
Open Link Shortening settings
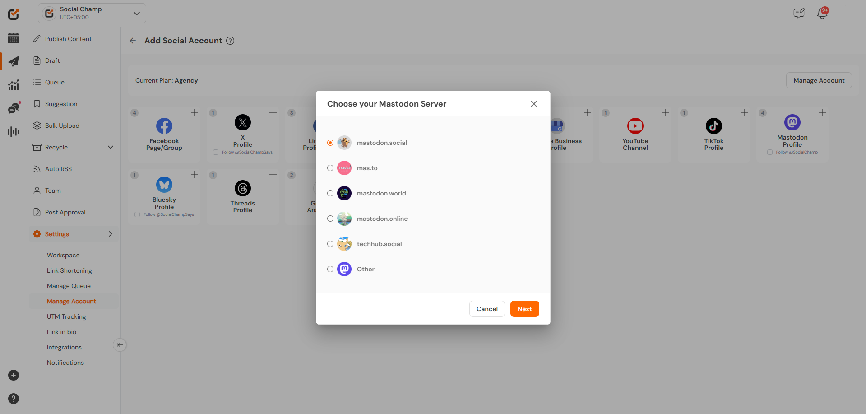point(69,270)
